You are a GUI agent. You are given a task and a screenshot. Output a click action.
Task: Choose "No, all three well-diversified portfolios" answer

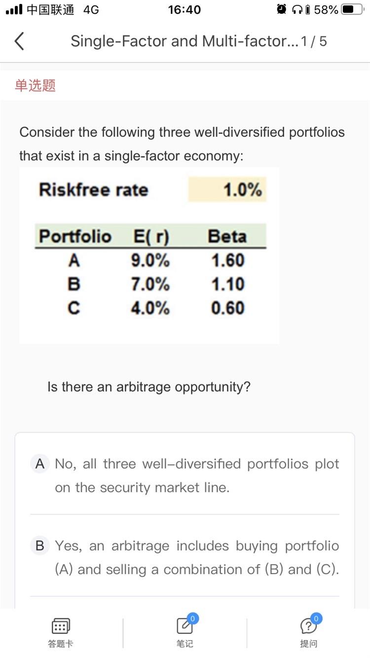197,475
